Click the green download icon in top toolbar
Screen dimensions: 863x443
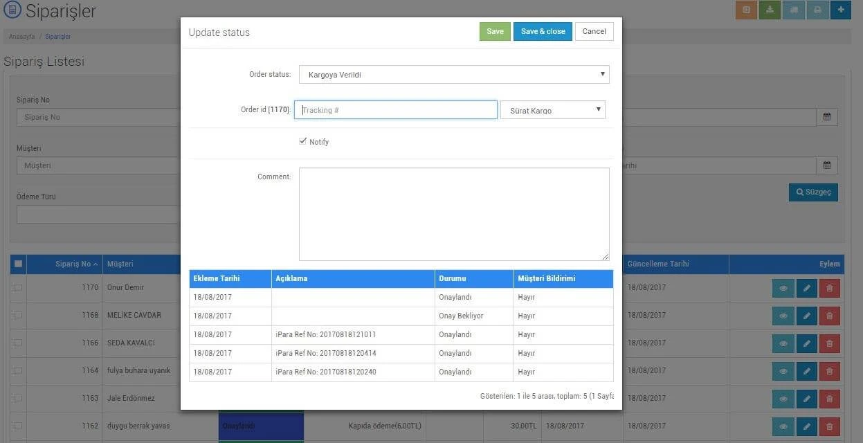770,10
